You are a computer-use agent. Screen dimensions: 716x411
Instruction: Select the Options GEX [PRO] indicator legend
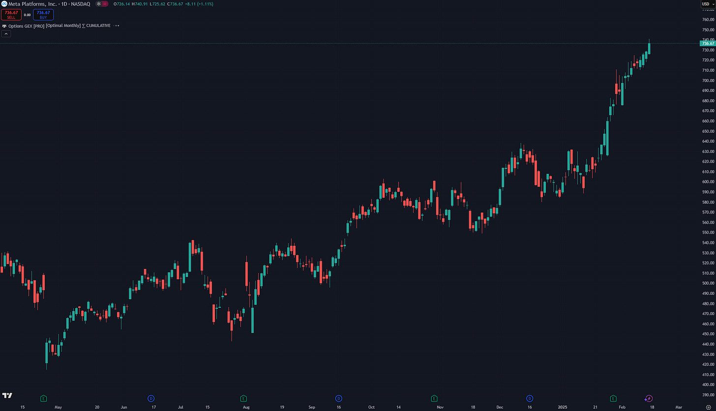point(59,26)
